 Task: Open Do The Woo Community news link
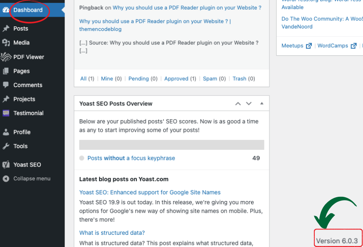(x=322, y=23)
